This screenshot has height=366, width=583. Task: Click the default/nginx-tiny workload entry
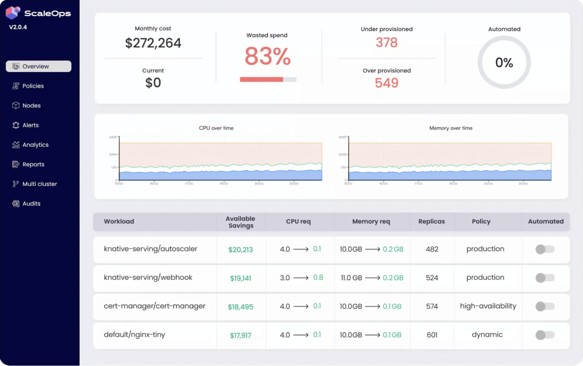(x=134, y=335)
